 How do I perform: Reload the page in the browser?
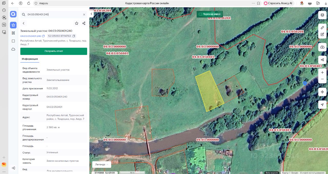coord(28,3)
